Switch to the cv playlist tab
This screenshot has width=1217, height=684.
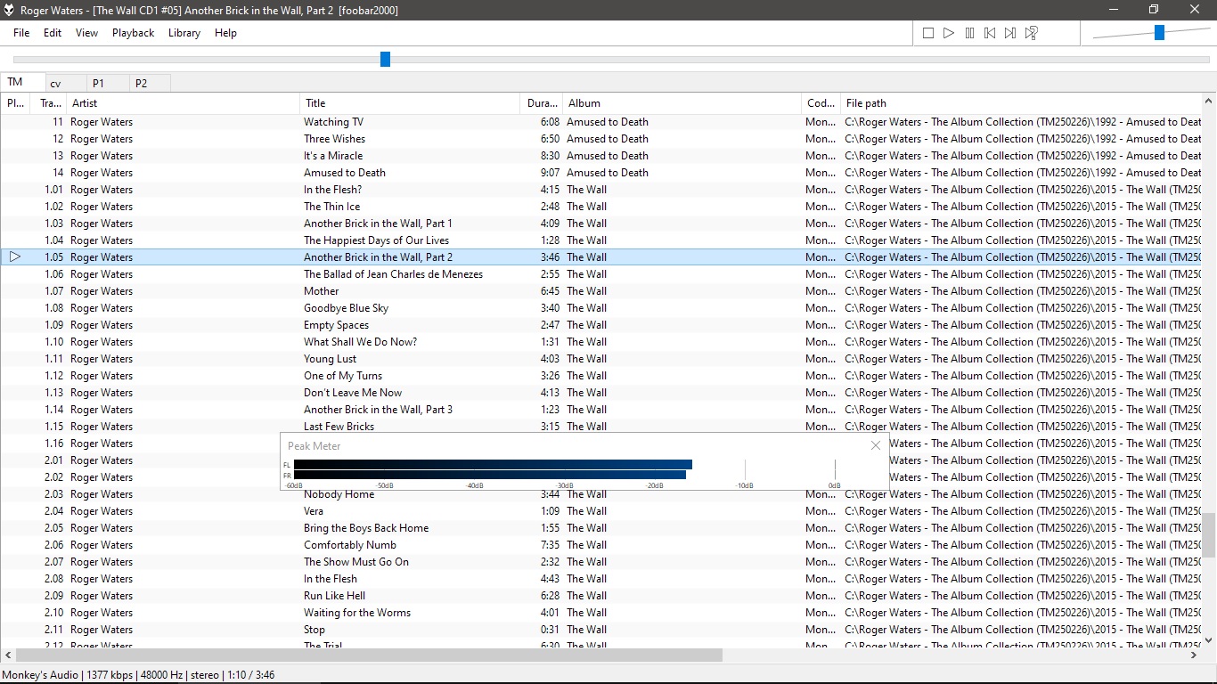click(x=55, y=83)
